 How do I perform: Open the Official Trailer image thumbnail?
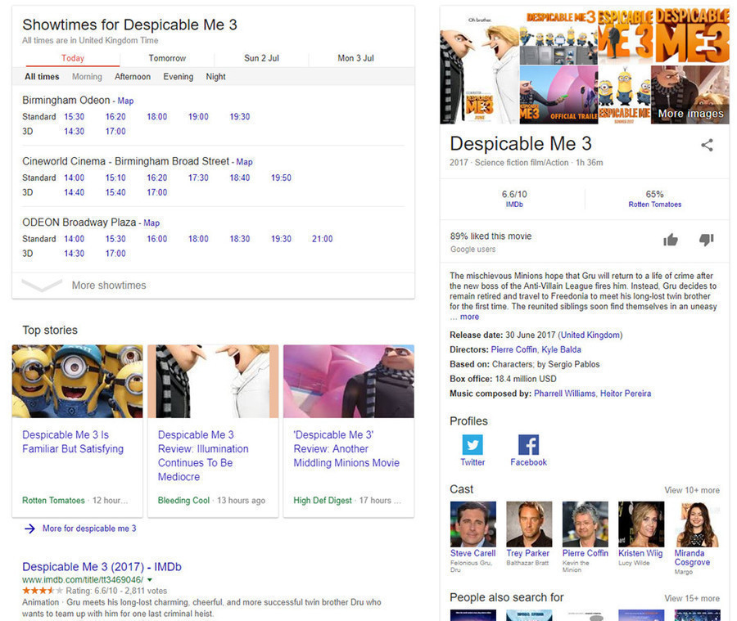pos(558,94)
